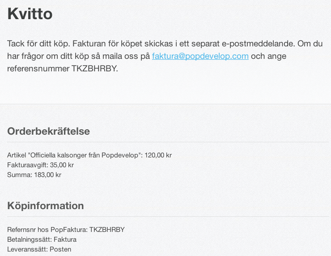This screenshot has height=256, width=331.
Task: Click the Faktura payment method value
Action: 65,239
